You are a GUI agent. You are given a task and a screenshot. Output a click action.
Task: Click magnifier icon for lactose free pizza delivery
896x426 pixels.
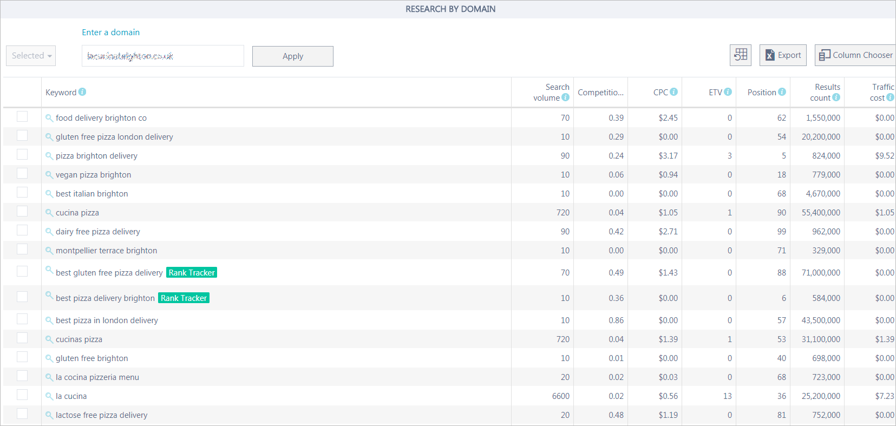49,415
